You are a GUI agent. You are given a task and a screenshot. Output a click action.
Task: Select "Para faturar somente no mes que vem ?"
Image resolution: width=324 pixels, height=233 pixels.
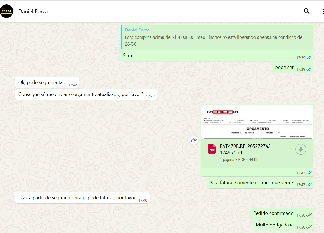251,183
